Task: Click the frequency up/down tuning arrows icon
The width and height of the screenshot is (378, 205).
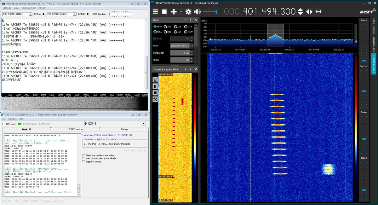Action: click(300, 12)
